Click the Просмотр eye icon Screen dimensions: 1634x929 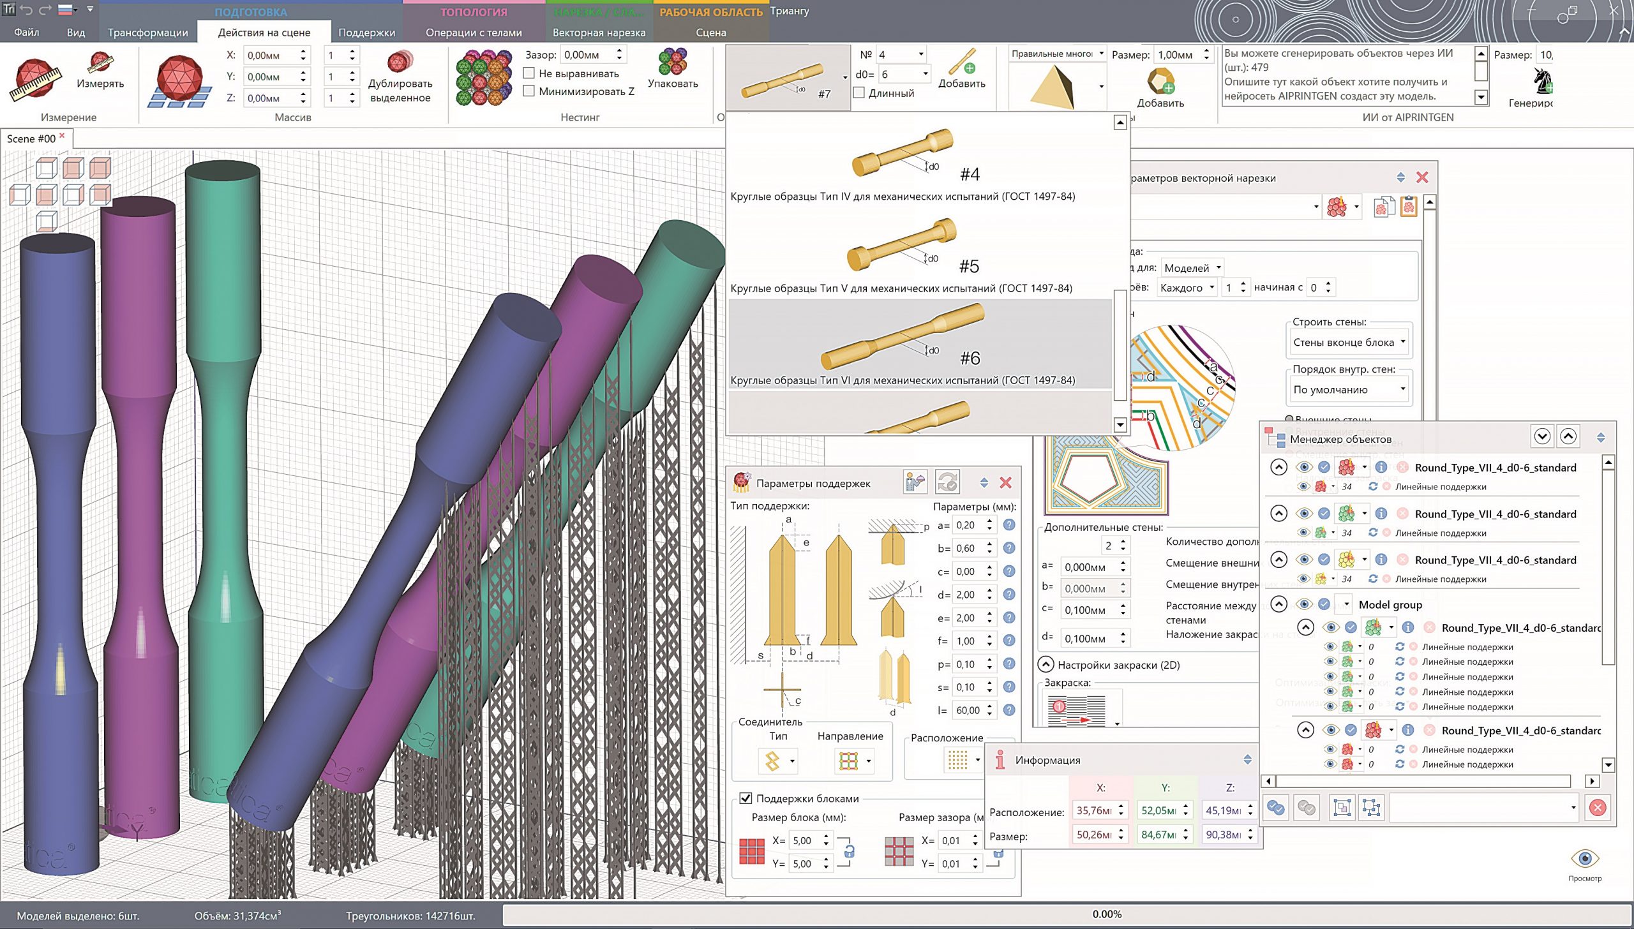[1585, 858]
